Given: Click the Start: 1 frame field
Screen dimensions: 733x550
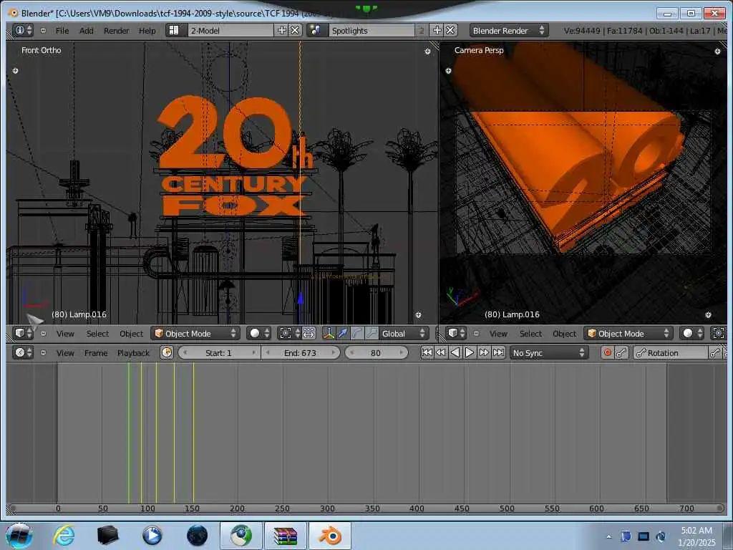Looking at the screenshot, I should coord(219,352).
